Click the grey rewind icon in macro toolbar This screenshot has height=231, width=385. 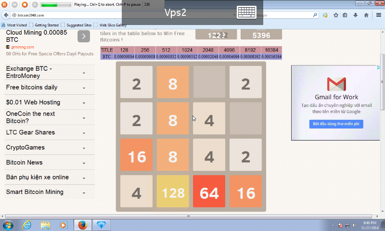pyautogui.click(x=14, y=4)
